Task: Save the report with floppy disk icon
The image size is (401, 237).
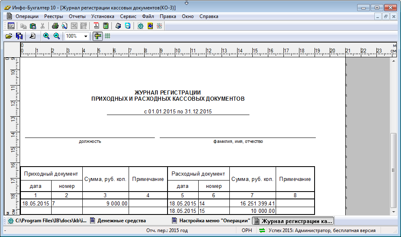Action: coord(19,36)
